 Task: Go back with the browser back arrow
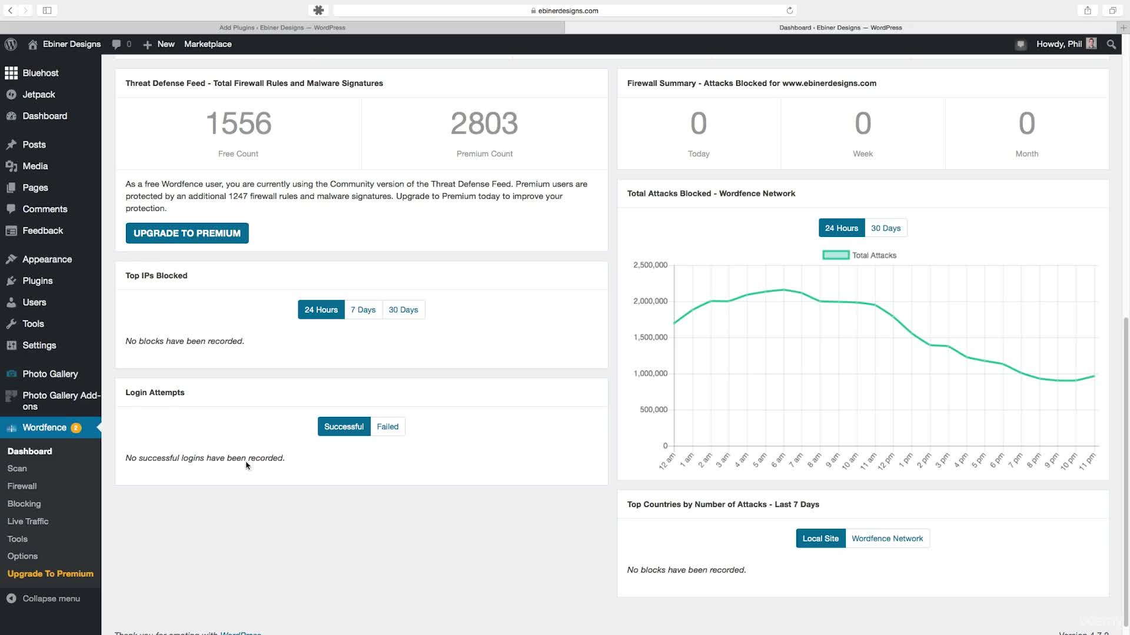pyautogui.click(x=10, y=11)
